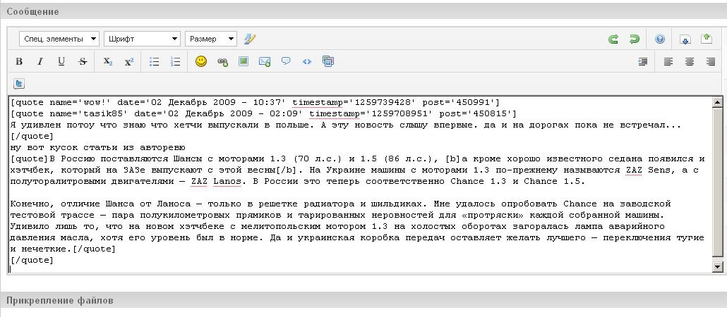The width and height of the screenshot is (727, 317).
Task: Click the opening [b] tag
Action: (x=452, y=158)
